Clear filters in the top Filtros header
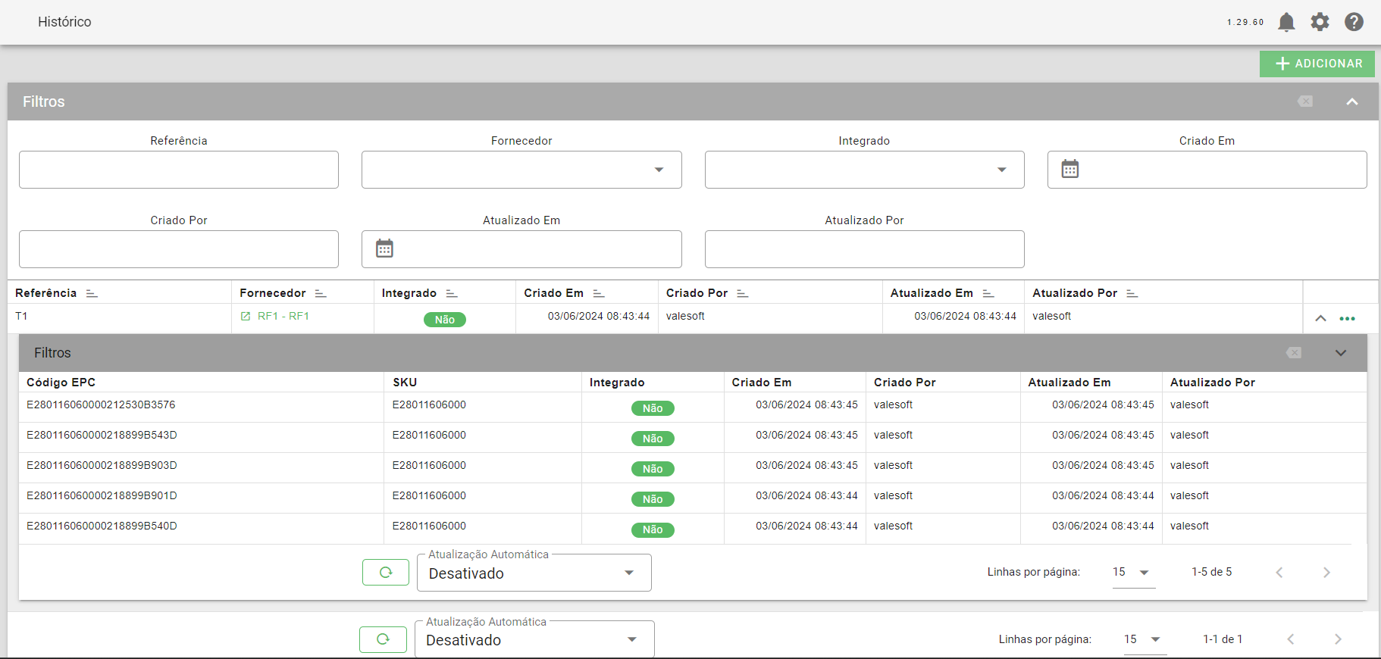Viewport: 1381px width, 659px height. (x=1305, y=102)
